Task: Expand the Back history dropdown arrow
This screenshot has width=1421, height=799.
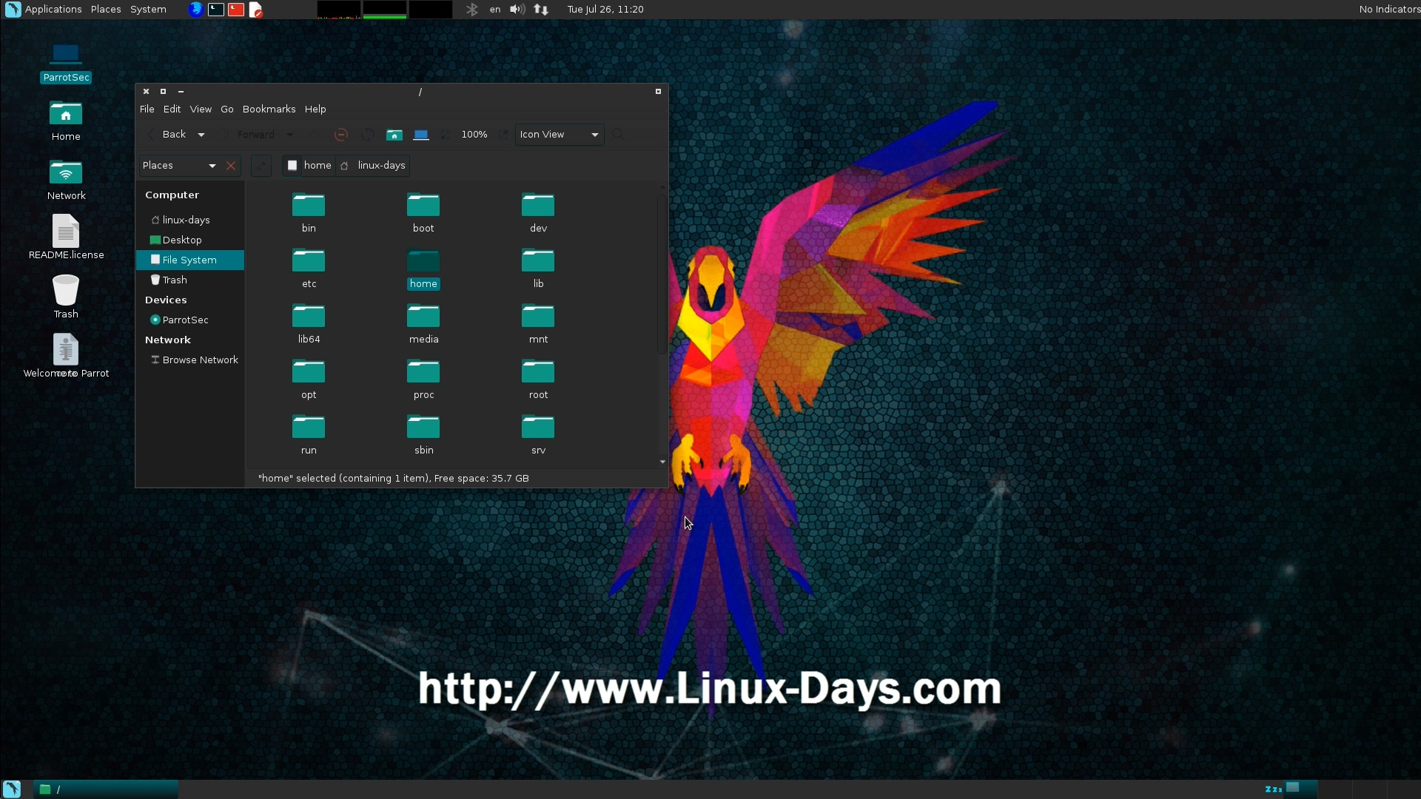Action: 201,135
